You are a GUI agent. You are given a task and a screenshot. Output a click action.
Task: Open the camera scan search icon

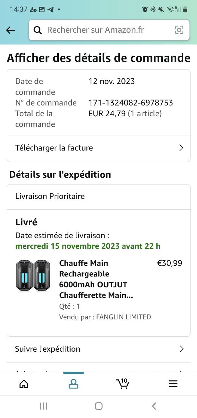point(179,30)
